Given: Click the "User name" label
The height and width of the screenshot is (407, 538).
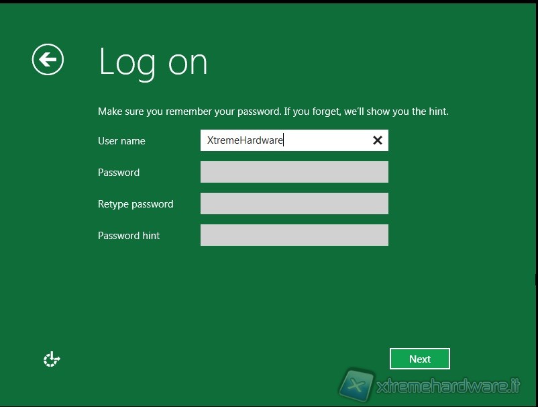Looking at the screenshot, I should click(x=121, y=141).
